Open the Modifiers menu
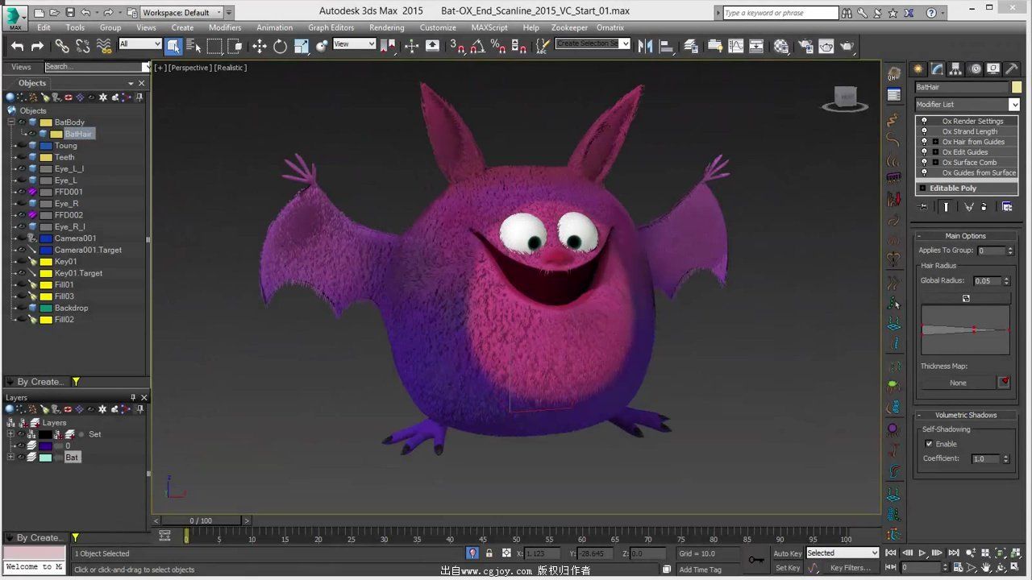This screenshot has height=580, width=1032. coord(225,27)
